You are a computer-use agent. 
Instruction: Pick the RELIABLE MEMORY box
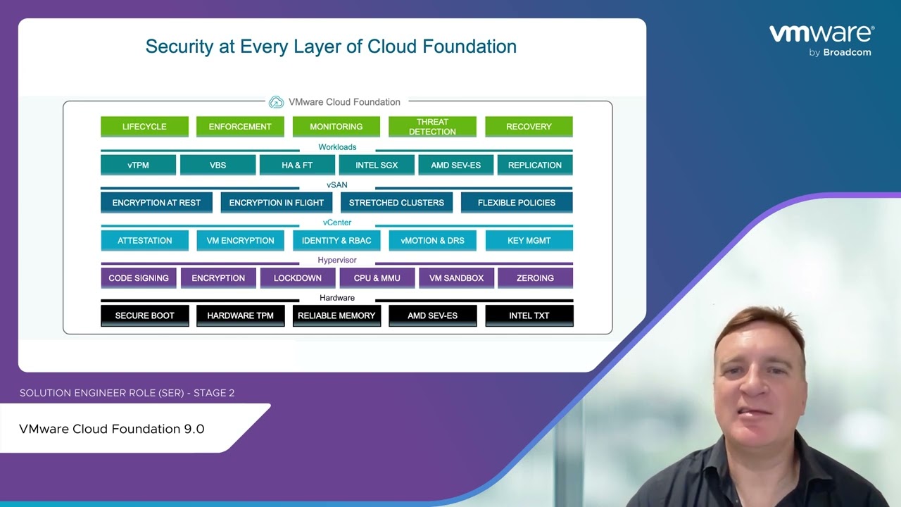coord(336,315)
